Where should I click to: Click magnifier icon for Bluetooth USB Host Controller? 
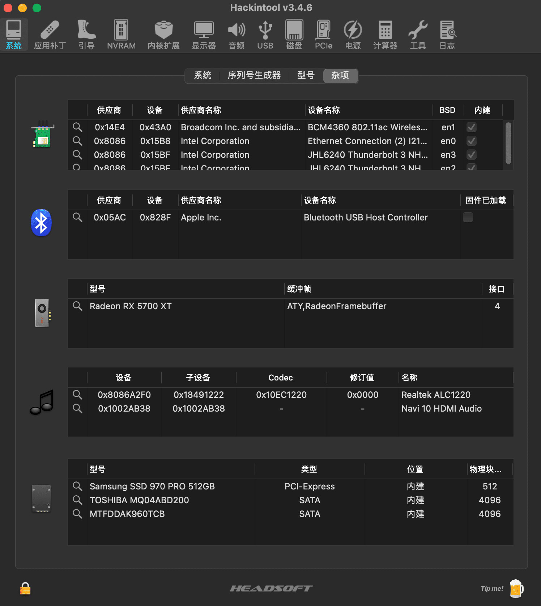tap(77, 217)
